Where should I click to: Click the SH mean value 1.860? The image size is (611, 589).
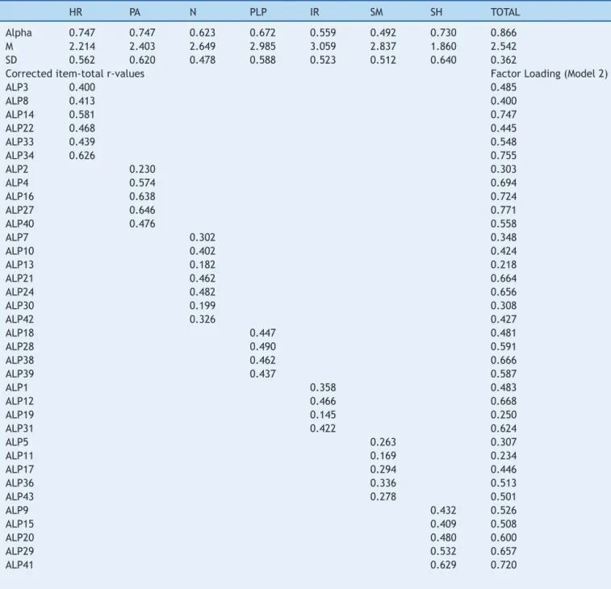443,46
